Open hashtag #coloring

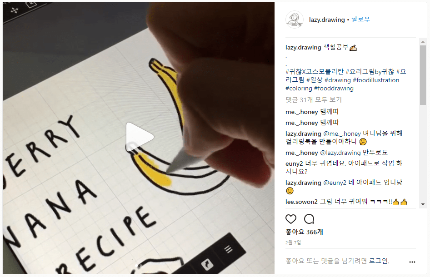pos(299,88)
